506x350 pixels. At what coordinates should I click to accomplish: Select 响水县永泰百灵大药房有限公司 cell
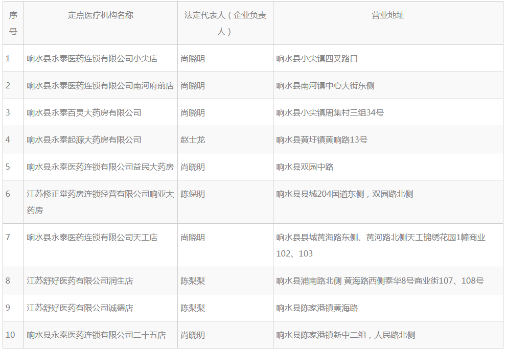84,113
